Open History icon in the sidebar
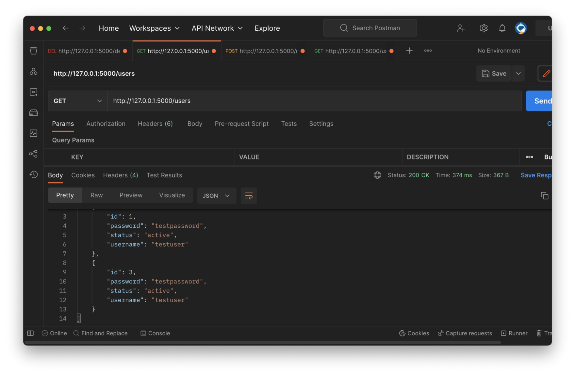The width and height of the screenshot is (575, 376). 33,174
